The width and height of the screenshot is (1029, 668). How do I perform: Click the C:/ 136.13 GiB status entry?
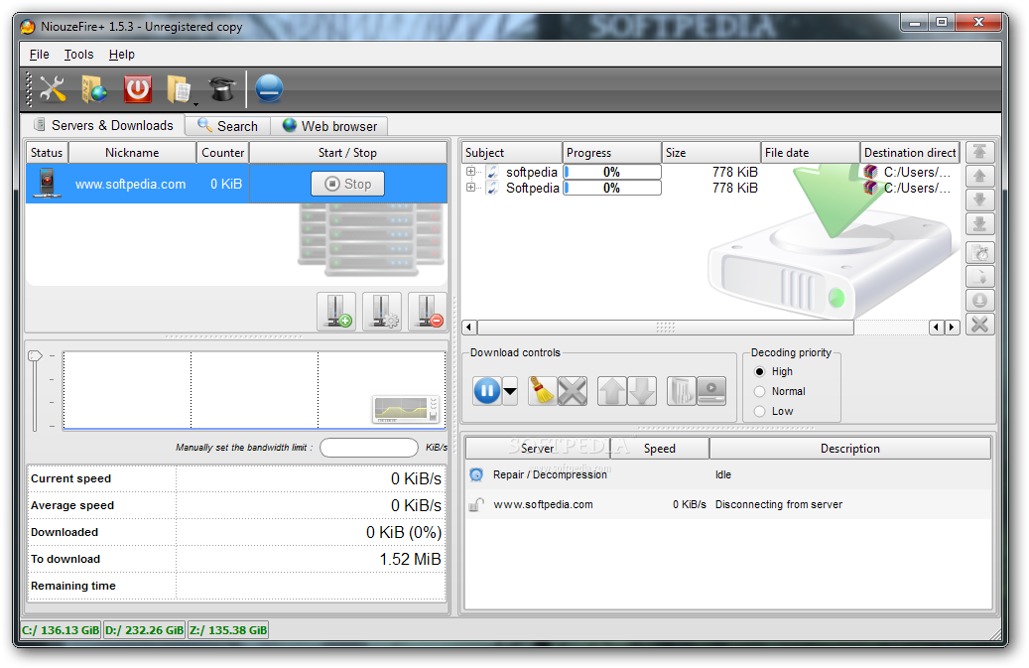62,630
